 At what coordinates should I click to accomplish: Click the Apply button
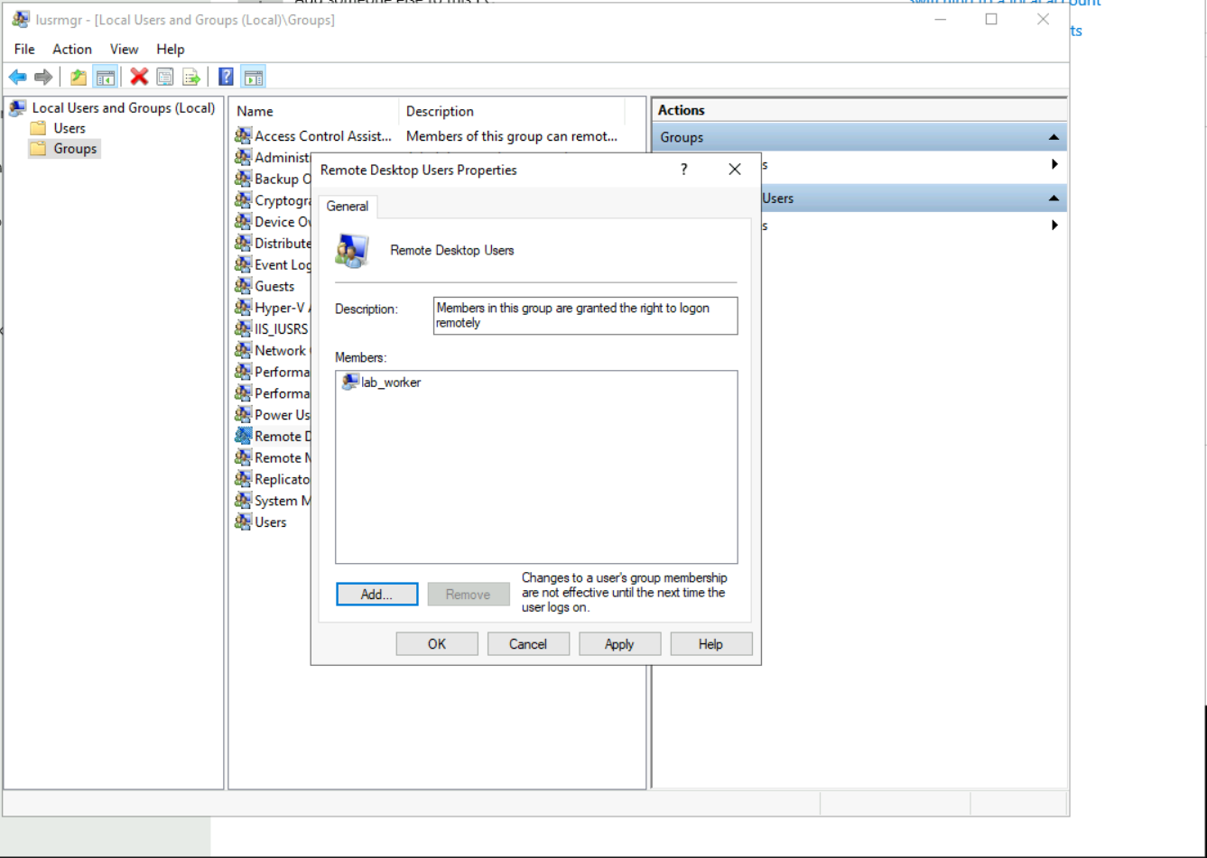click(619, 644)
